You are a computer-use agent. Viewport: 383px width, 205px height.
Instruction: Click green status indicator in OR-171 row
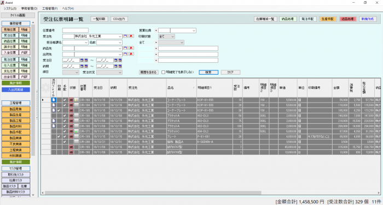(77, 131)
